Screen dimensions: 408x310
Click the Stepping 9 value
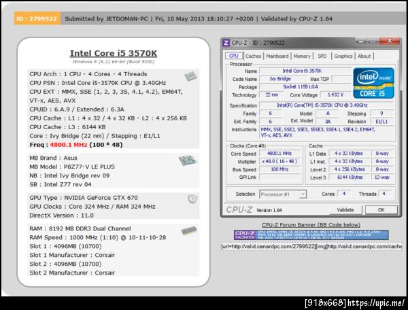pos(381,114)
